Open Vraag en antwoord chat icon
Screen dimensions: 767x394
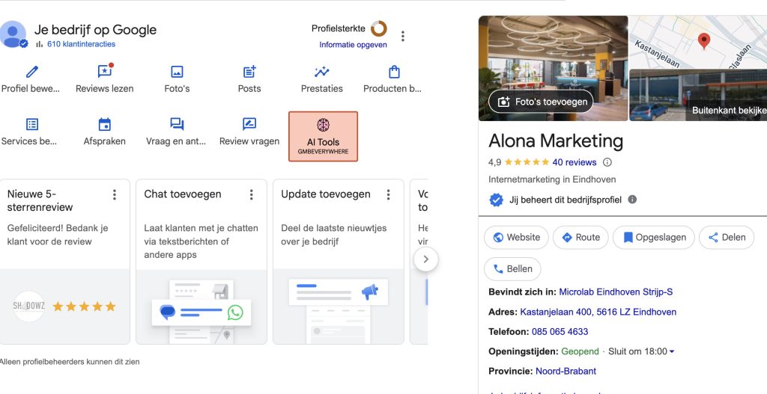(x=177, y=125)
